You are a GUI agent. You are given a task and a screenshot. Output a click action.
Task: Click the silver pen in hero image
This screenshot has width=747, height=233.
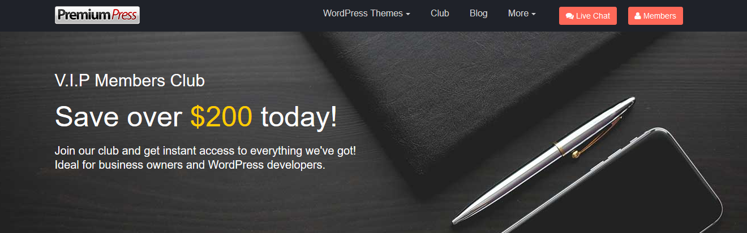click(544, 160)
